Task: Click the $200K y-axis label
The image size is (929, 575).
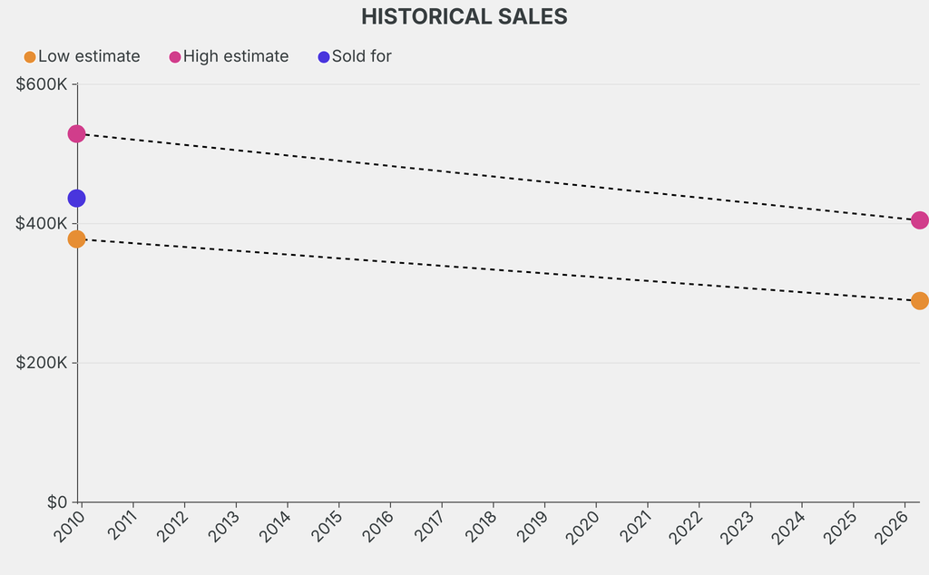Action: pyautogui.click(x=42, y=363)
